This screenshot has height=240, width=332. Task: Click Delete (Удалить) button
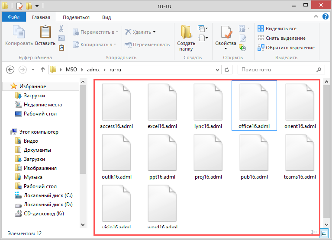[138, 32]
